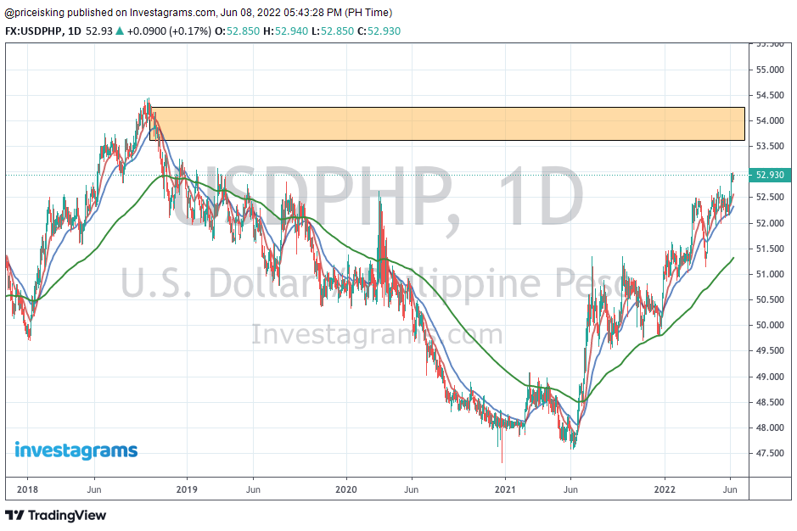The height and width of the screenshot is (531, 797).
Task: Click the 54.000 price axis label
Action: [x=770, y=120]
